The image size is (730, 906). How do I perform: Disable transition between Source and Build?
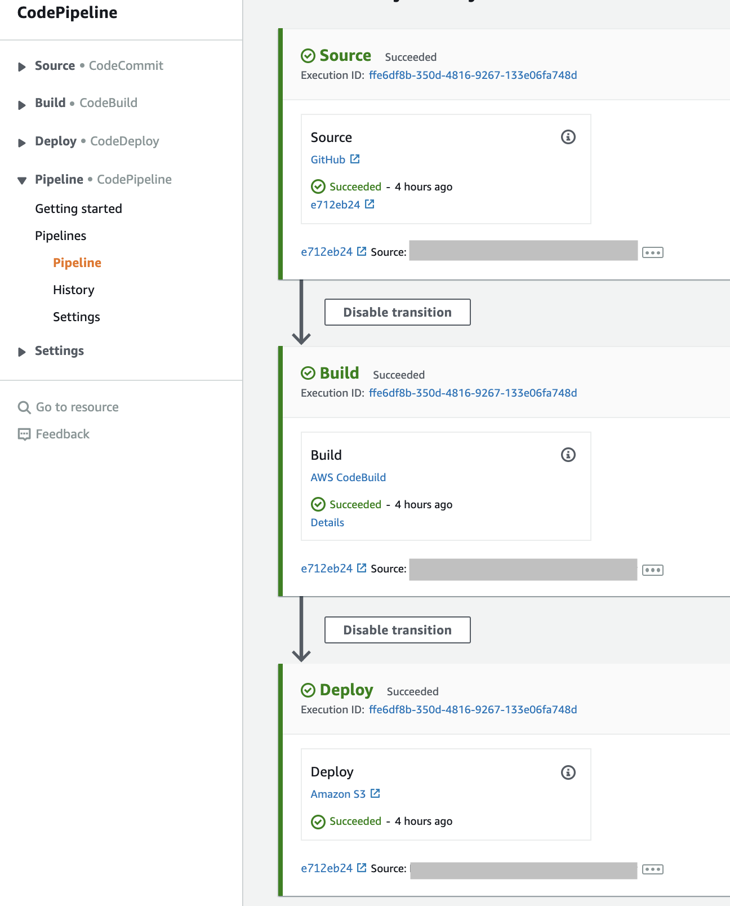coord(397,312)
